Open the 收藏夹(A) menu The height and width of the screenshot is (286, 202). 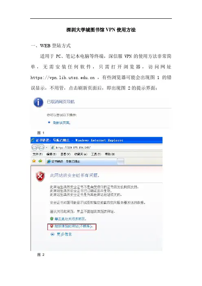(x=81, y=154)
